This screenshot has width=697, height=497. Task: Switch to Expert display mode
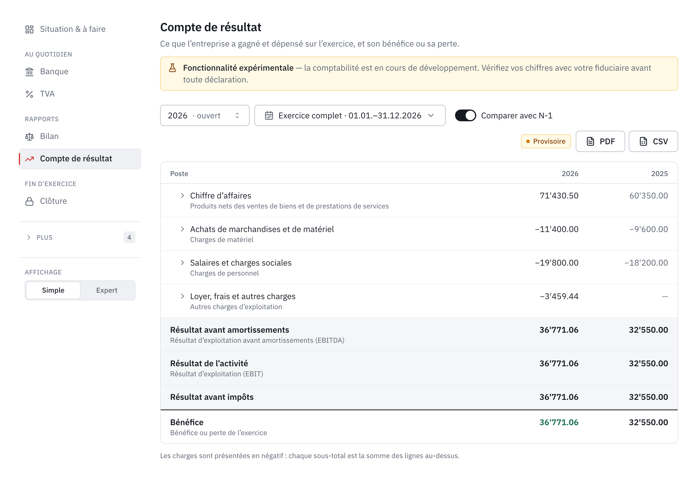[x=107, y=290]
